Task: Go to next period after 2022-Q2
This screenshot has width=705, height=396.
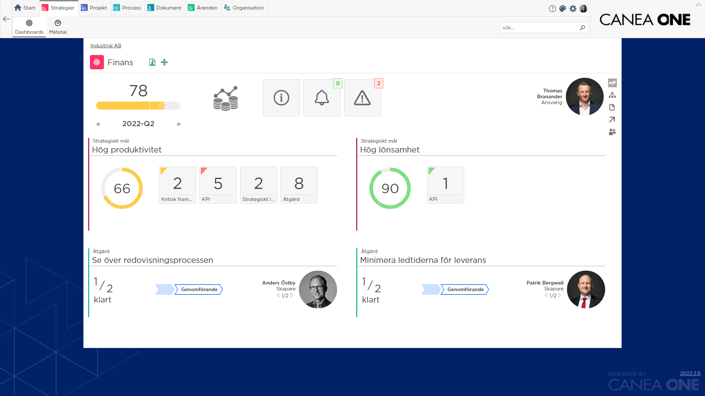Action: point(178,124)
